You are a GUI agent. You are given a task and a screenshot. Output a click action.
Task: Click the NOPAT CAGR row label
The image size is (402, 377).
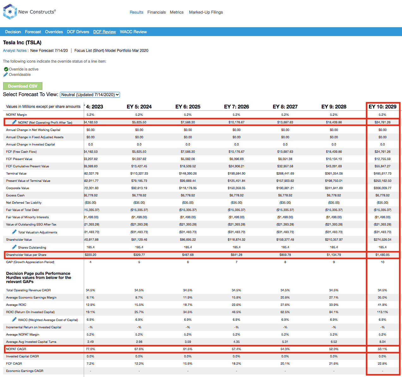pyautogui.click(x=16, y=349)
